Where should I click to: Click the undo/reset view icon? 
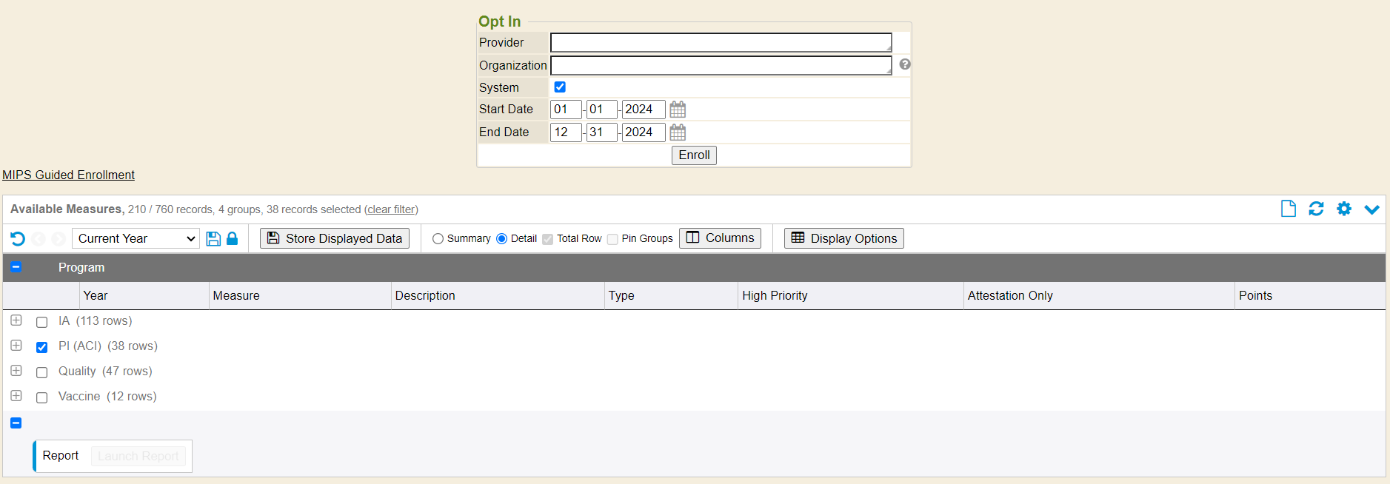click(18, 238)
